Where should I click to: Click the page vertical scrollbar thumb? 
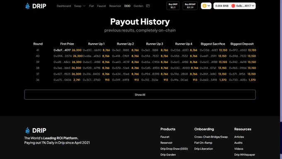tap(281, 138)
